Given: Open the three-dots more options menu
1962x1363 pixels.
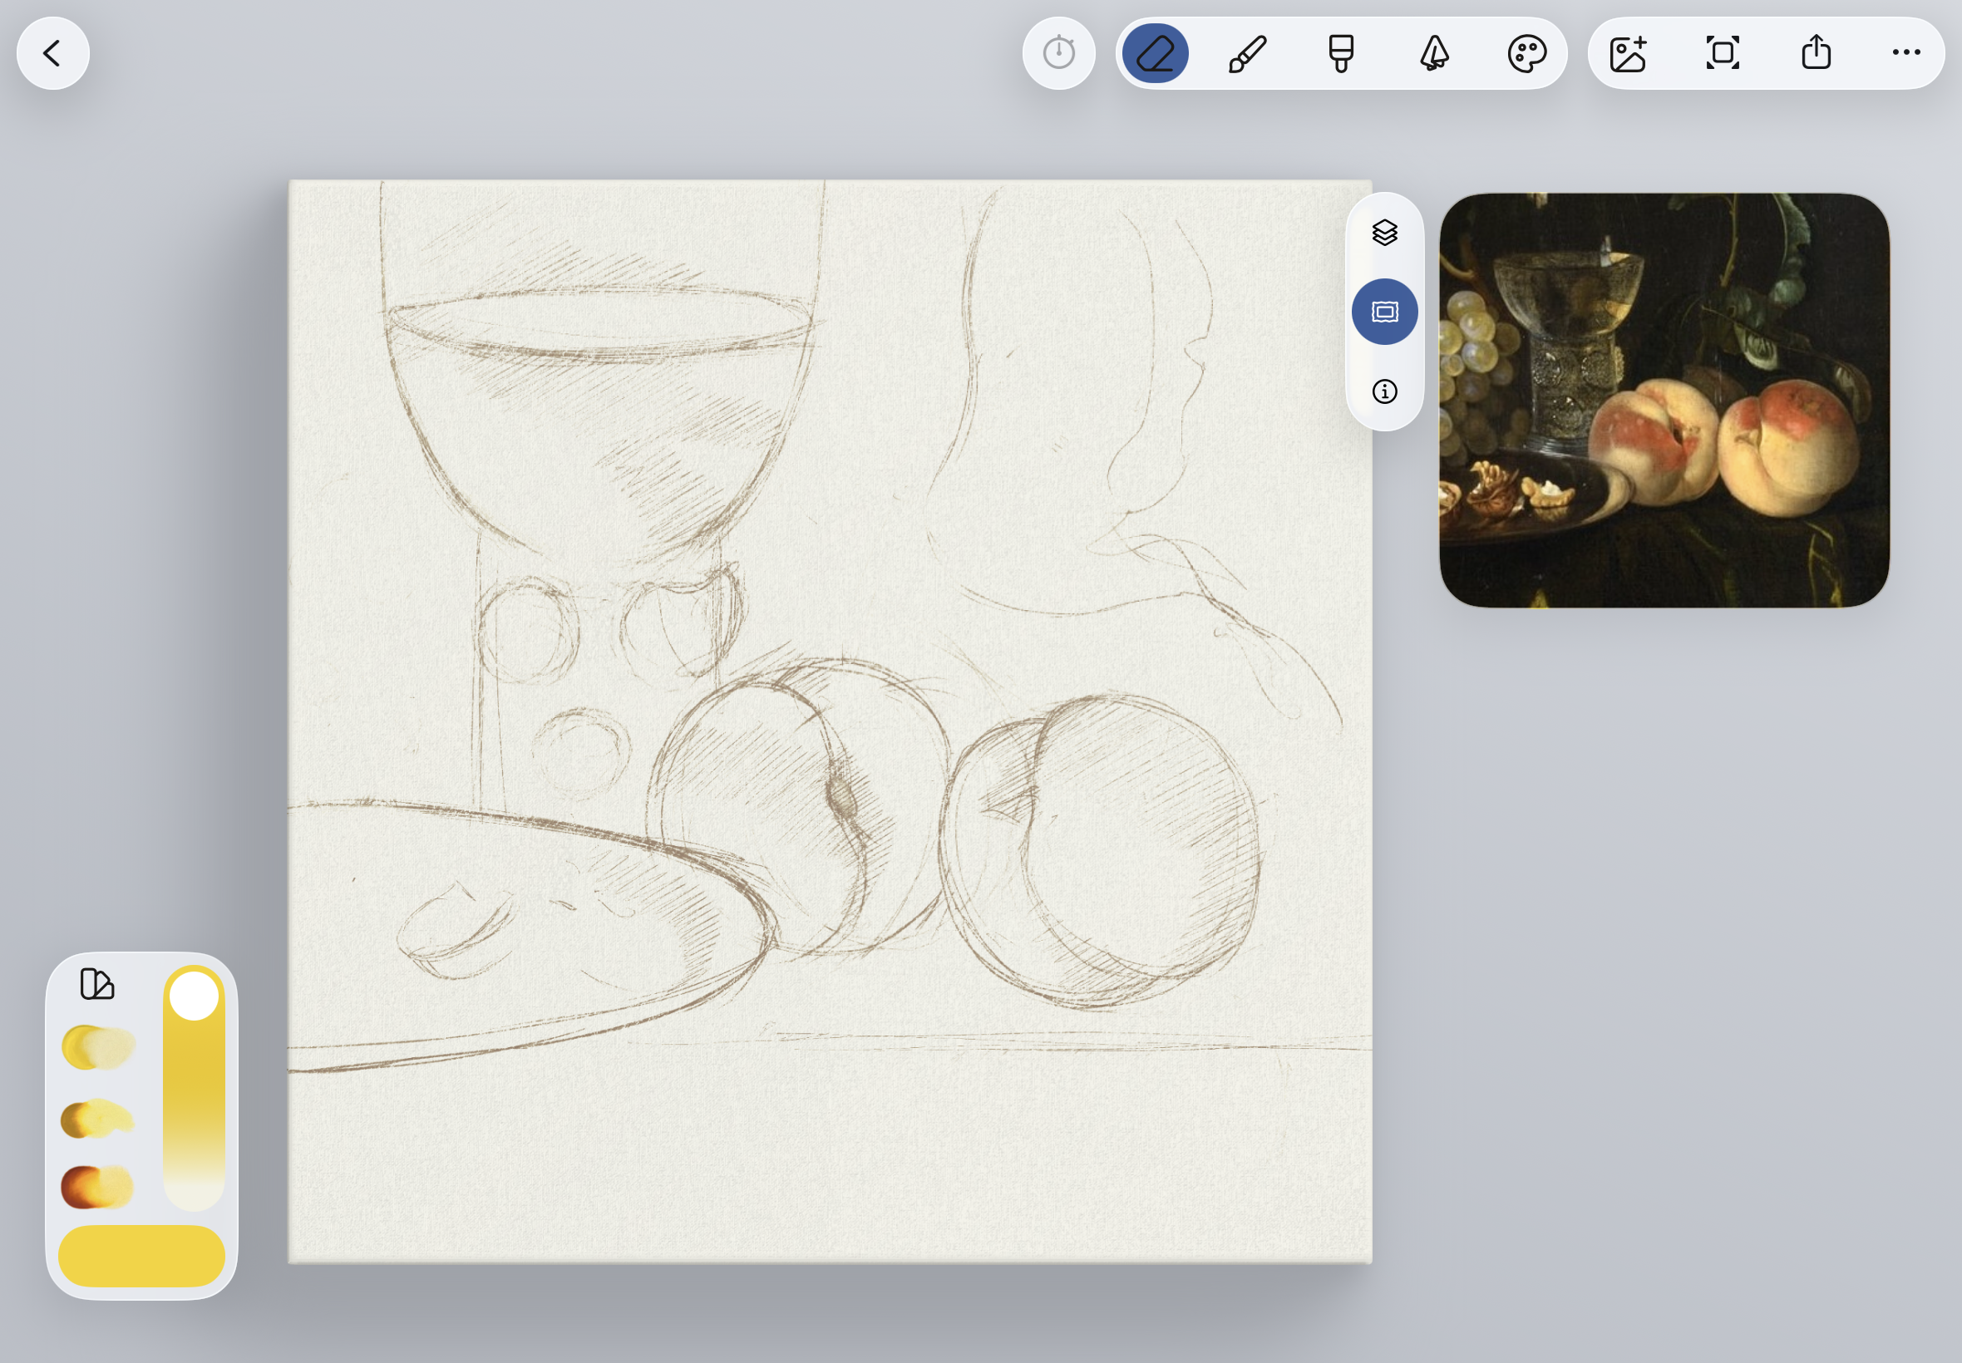Looking at the screenshot, I should point(1905,53).
